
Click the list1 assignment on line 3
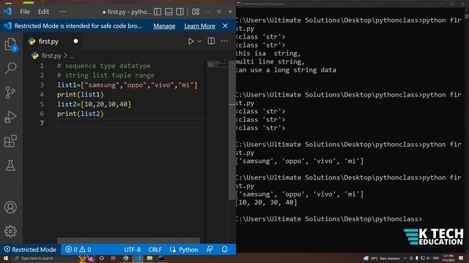(128, 85)
